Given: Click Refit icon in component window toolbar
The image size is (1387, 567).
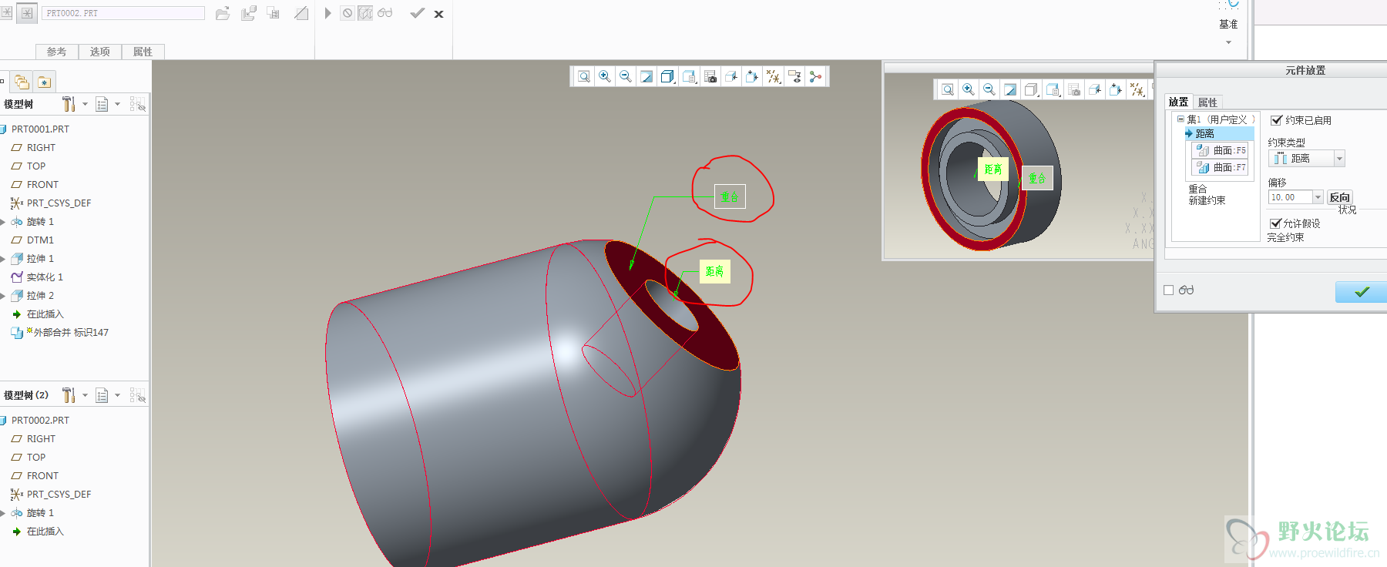Looking at the screenshot, I should (x=948, y=89).
